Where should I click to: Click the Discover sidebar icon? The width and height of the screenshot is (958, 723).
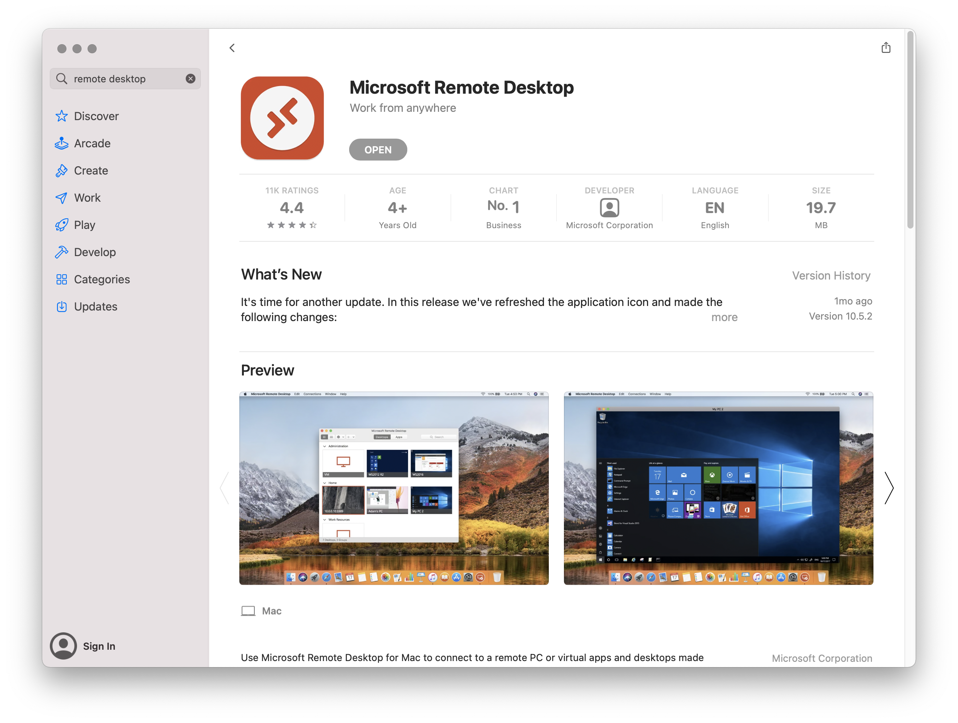point(62,116)
